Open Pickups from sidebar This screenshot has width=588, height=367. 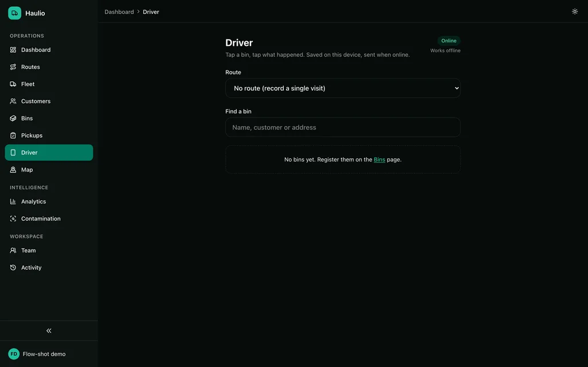pyautogui.click(x=49, y=135)
